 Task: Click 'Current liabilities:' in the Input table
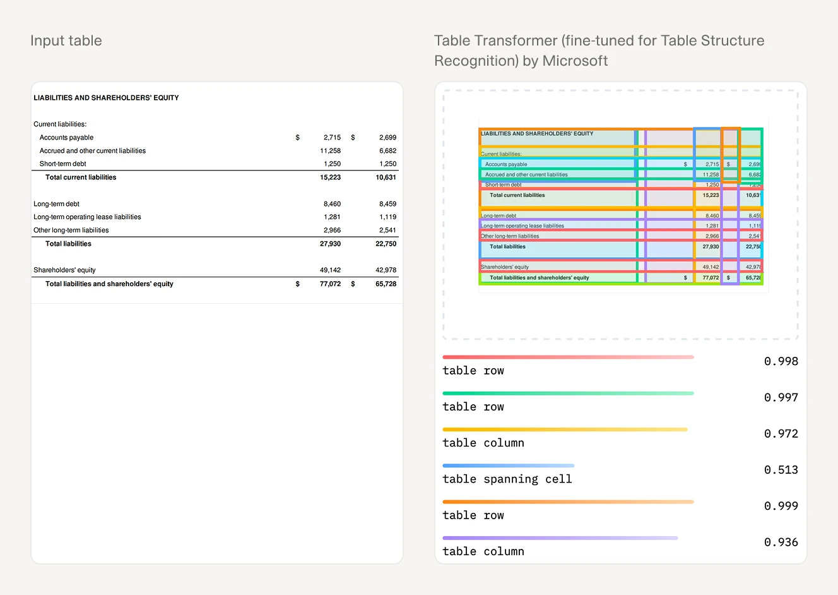click(x=60, y=124)
